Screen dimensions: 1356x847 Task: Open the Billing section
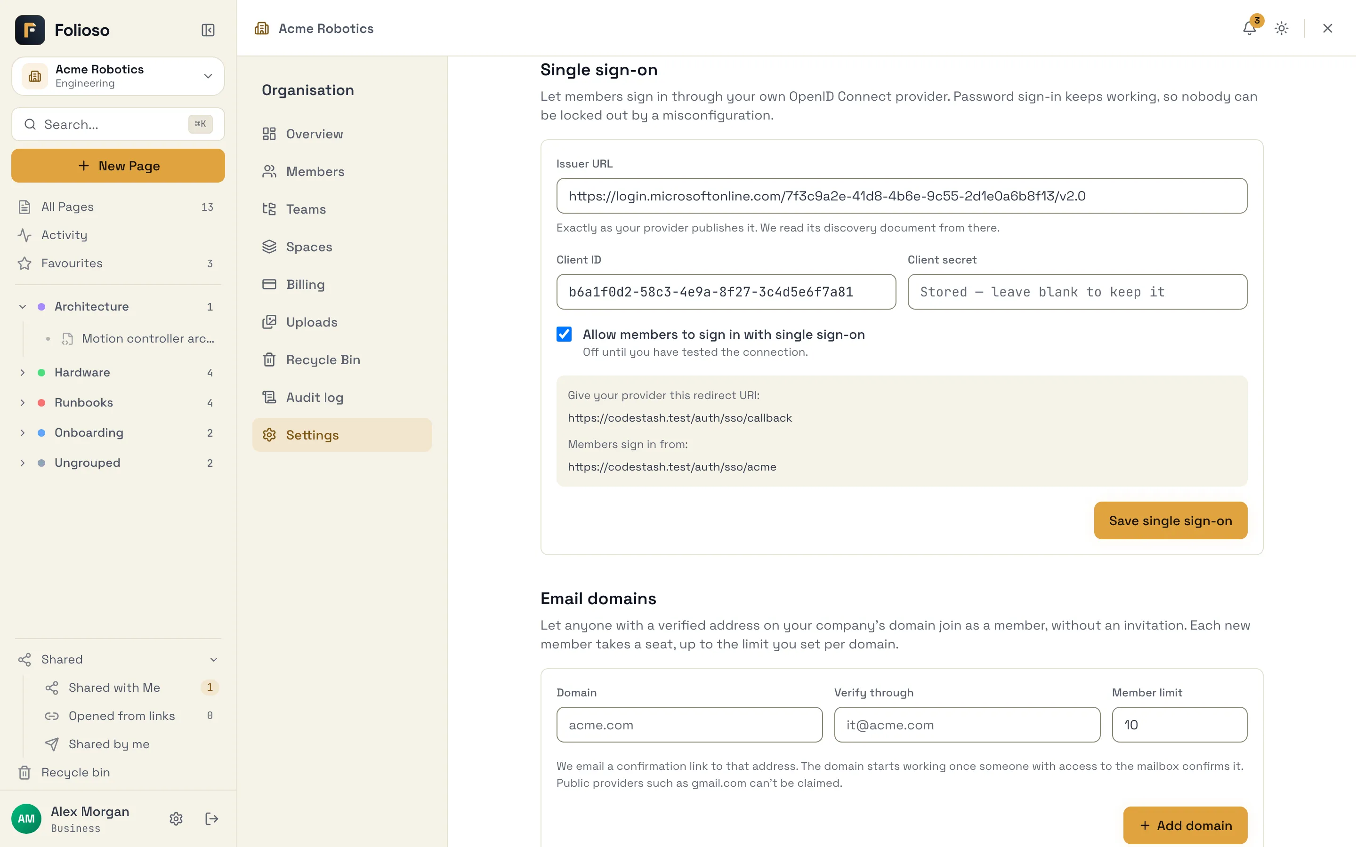tap(342, 284)
